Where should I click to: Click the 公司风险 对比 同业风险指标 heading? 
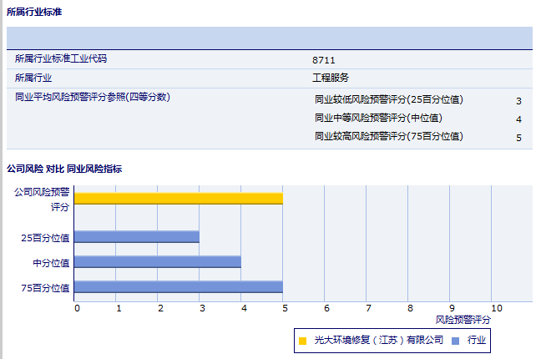(x=64, y=169)
